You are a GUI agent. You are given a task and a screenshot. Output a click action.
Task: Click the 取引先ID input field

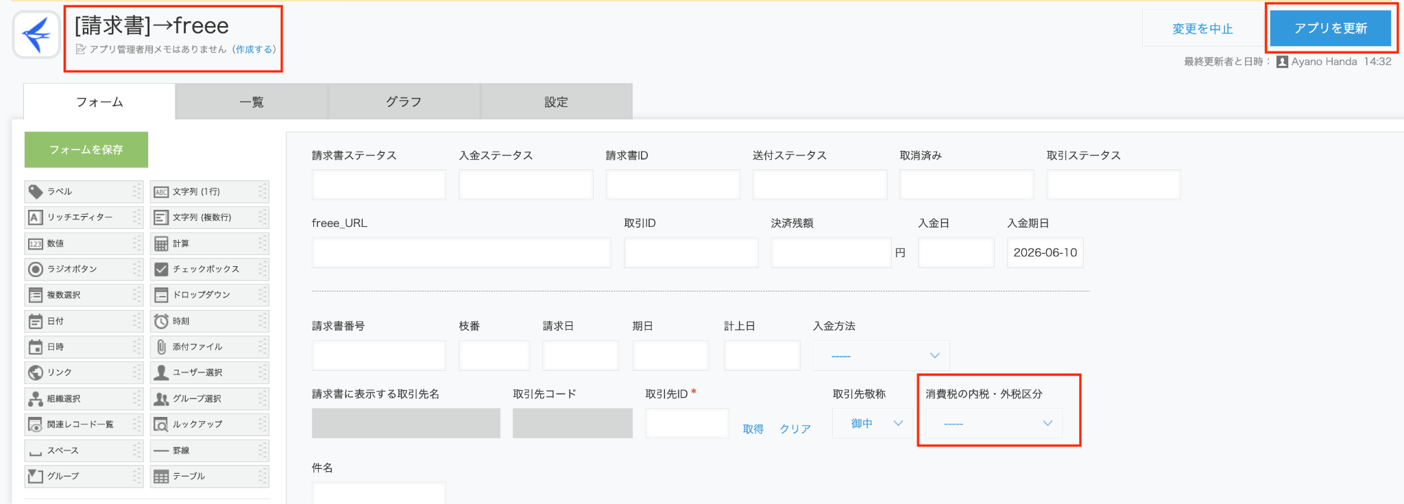(x=687, y=423)
